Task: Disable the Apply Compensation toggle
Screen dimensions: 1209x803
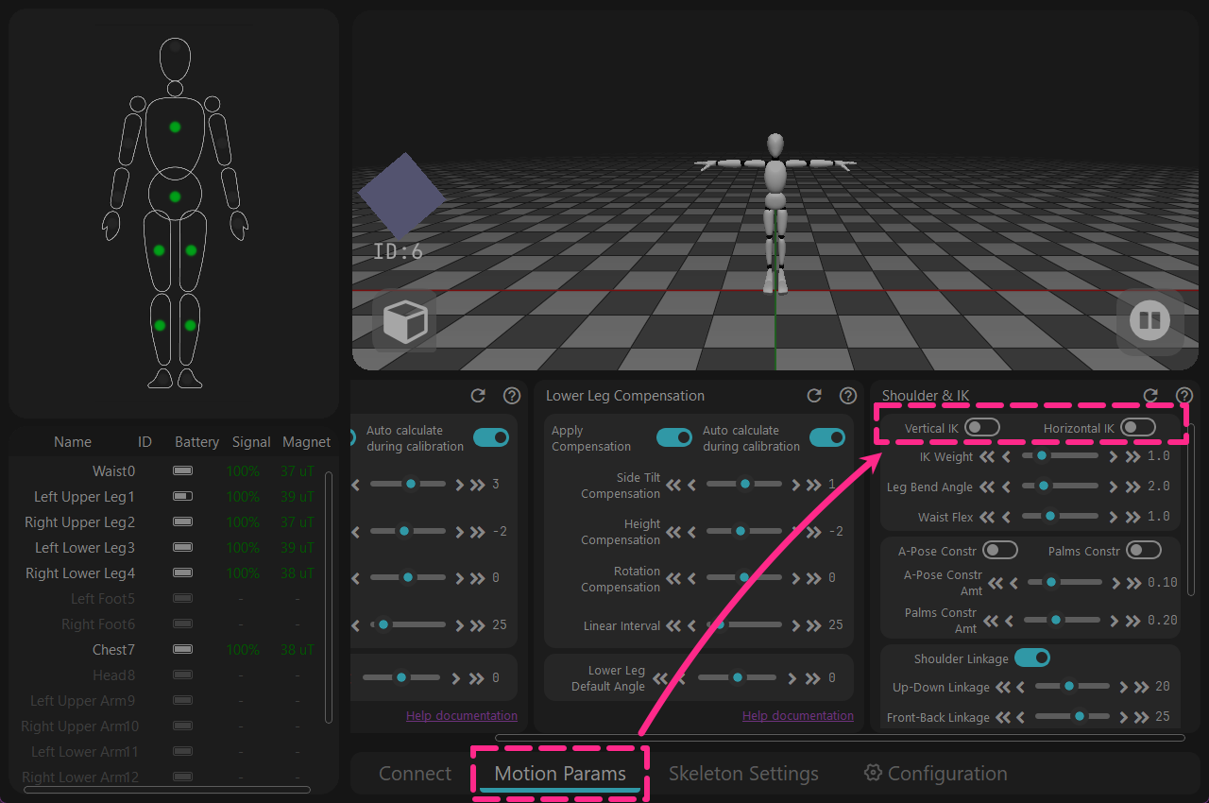Action: (x=674, y=437)
